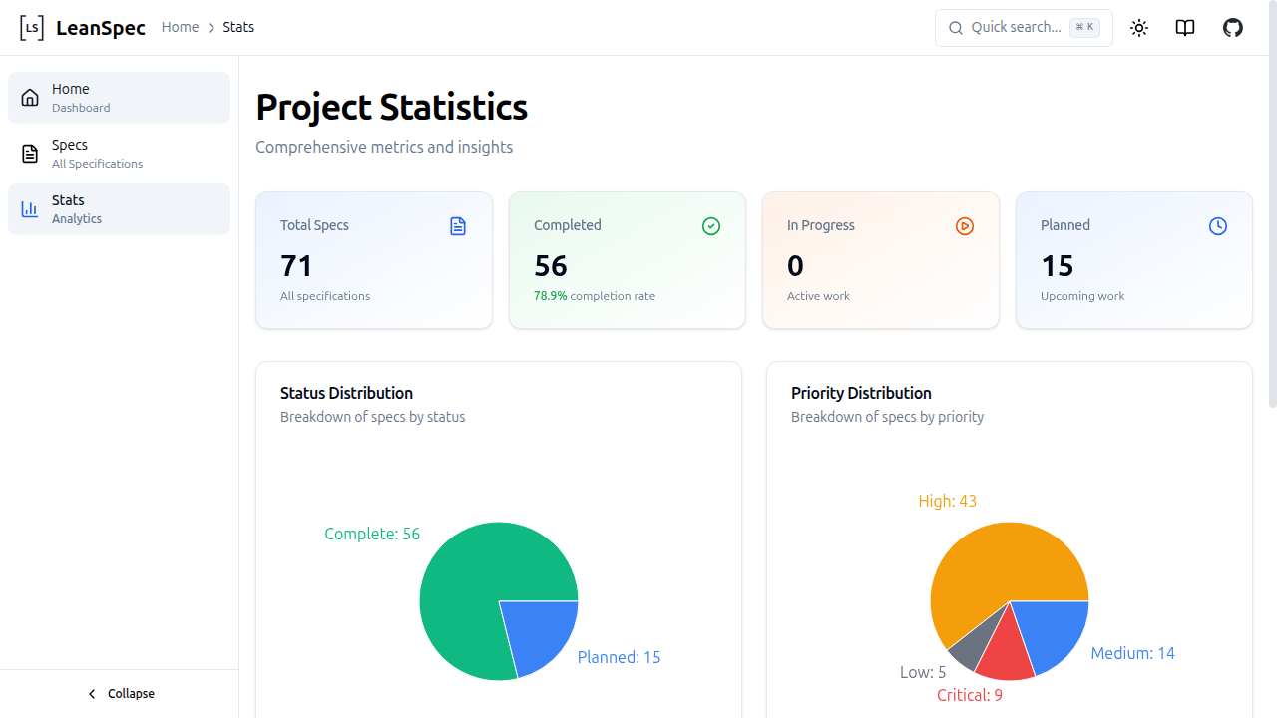Toggle the light/dark theme sun icon
Image resolution: width=1277 pixels, height=718 pixels.
point(1139,28)
